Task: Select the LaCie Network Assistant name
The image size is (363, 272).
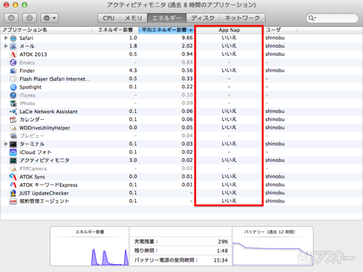Action: point(48,112)
